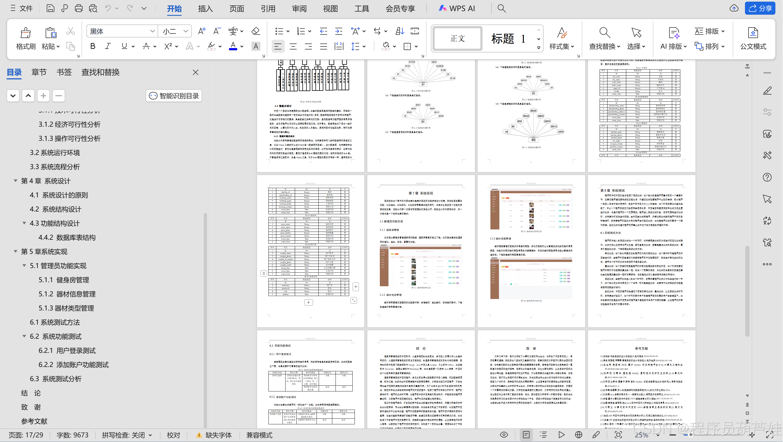Screen dimensions: 783x442
Task: Click the clear formatting eraser icon
Action: coord(255,31)
